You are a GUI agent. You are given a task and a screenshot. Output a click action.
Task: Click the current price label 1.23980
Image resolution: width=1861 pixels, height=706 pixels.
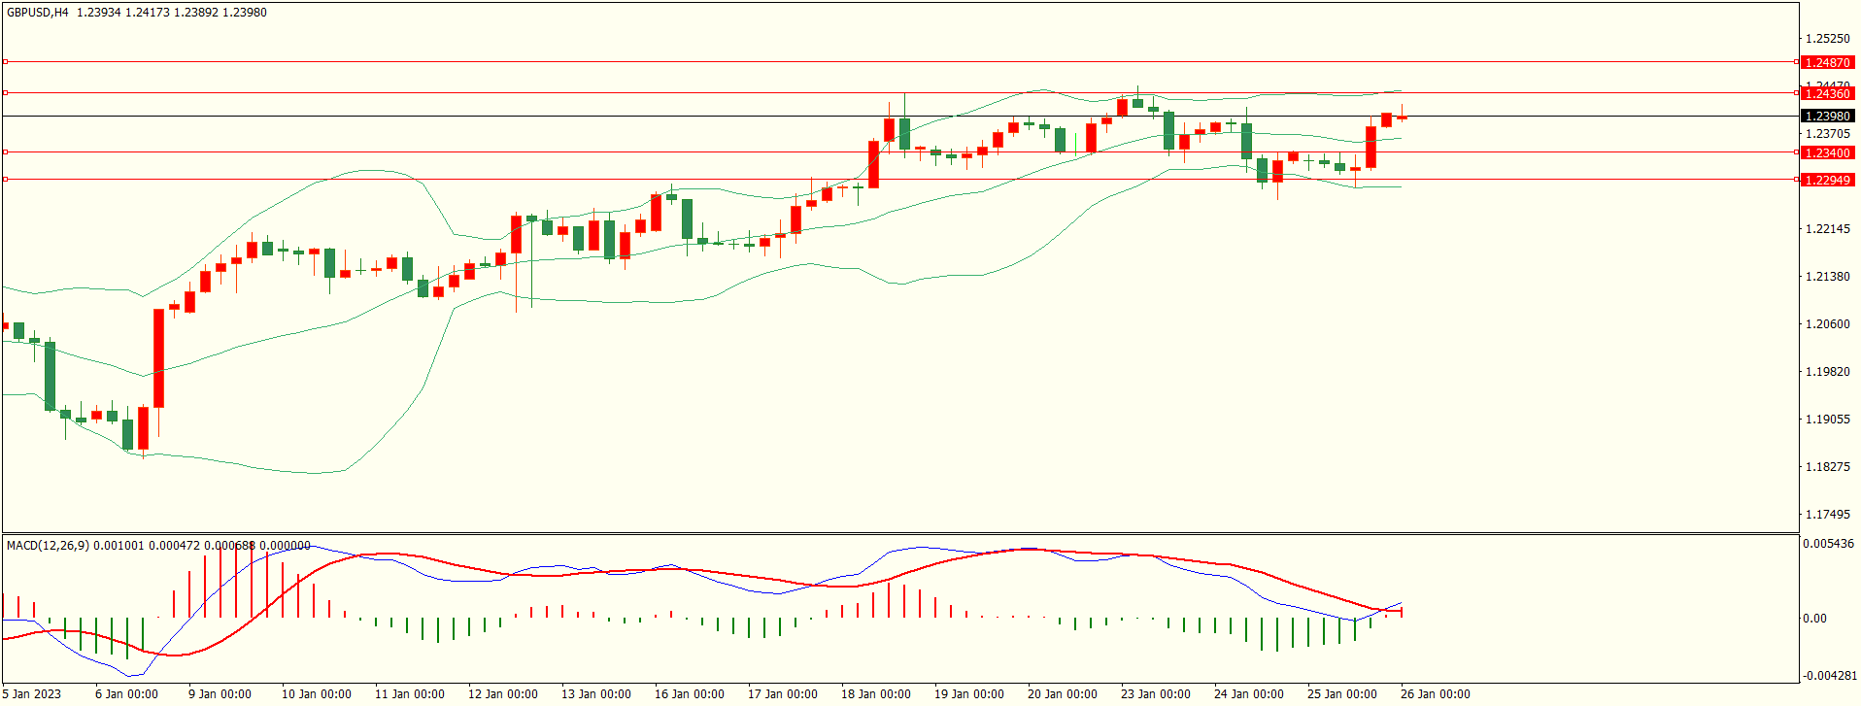(x=1827, y=117)
